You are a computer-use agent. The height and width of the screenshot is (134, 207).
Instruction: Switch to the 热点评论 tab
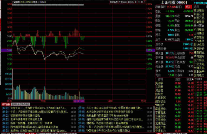pyautogui.click(x=25, y=104)
